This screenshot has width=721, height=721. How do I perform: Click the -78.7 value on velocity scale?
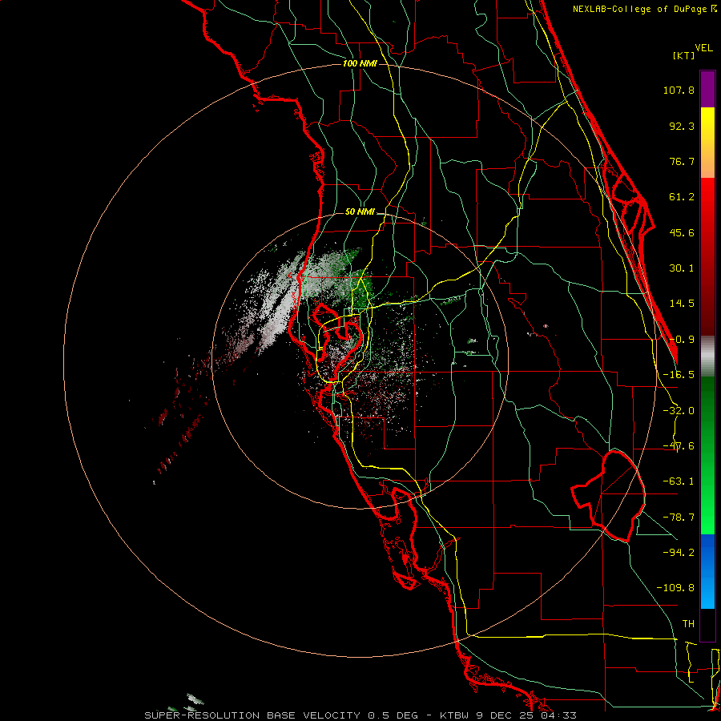pos(679,518)
